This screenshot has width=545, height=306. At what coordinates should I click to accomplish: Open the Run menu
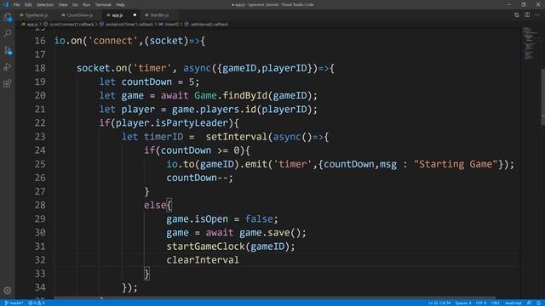pos(87,4)
